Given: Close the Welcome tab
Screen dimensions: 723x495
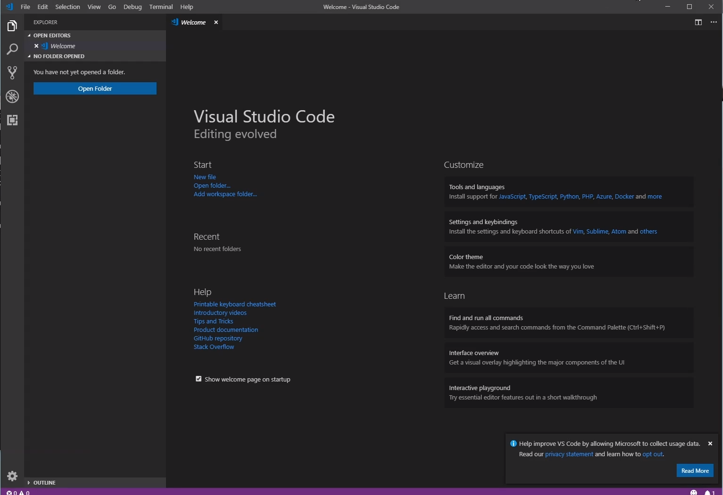Looking at the screenshot, I should pos(216,22).
